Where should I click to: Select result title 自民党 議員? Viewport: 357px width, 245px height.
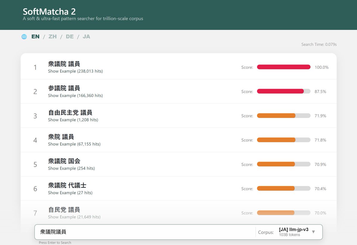pos(64,210)
